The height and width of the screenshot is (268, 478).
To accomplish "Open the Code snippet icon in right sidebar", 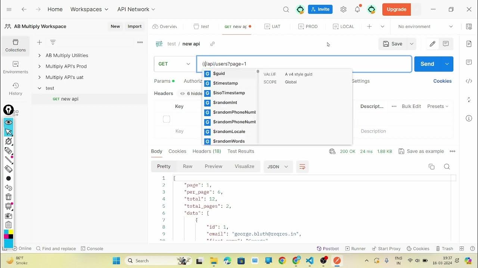I will click(x=469, y=81).
